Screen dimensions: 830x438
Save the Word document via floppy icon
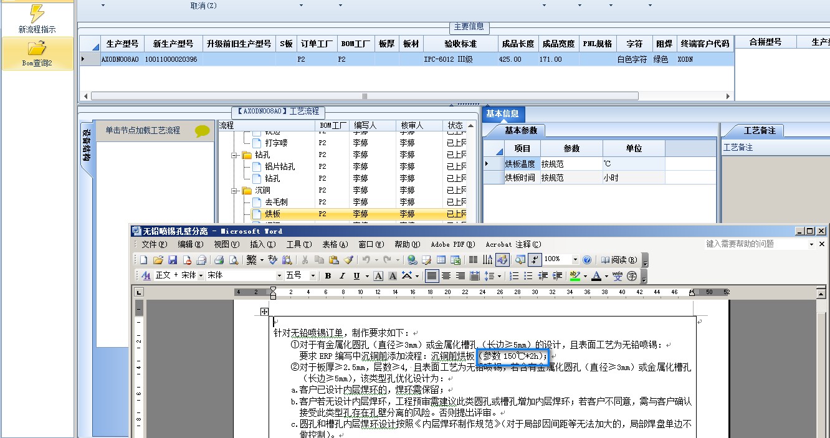173,260
